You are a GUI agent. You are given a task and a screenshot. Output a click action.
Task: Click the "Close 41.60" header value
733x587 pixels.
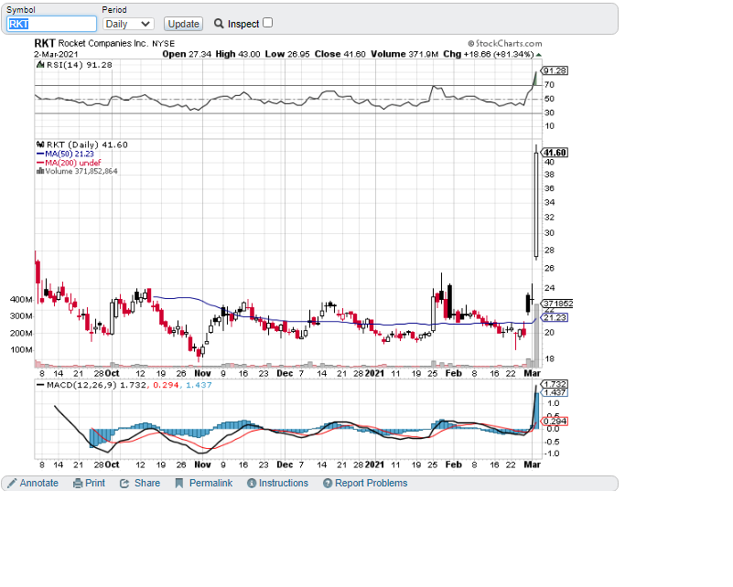pyautogui.click(x=340, y=54)
